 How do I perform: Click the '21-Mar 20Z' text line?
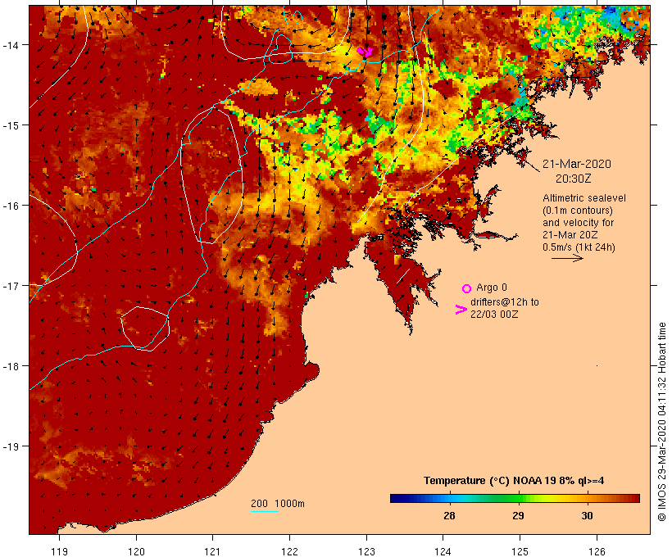[570, 235]
